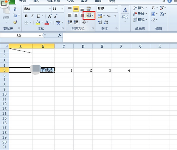Click the Increase Font Size icon
This screenshot has width=177, height=150.
click(50, 16)
